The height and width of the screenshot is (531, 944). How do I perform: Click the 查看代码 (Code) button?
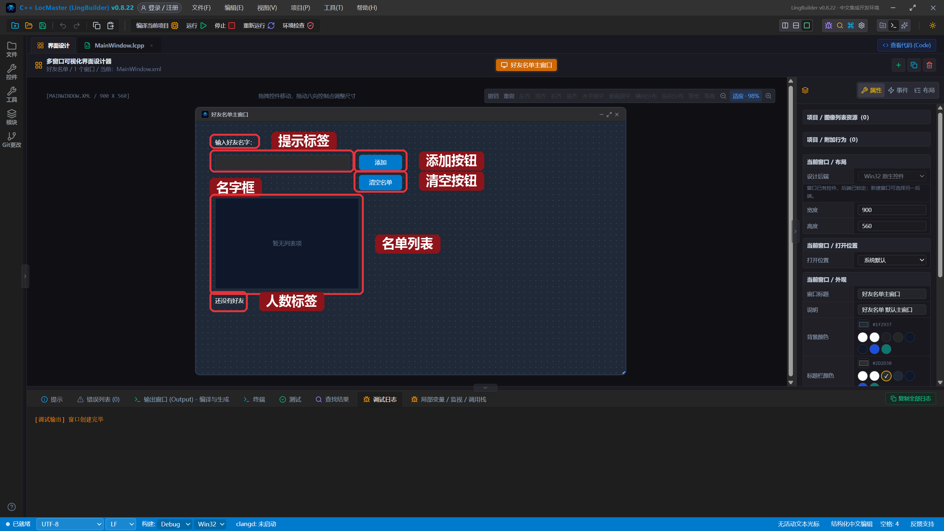coord(907,45)
